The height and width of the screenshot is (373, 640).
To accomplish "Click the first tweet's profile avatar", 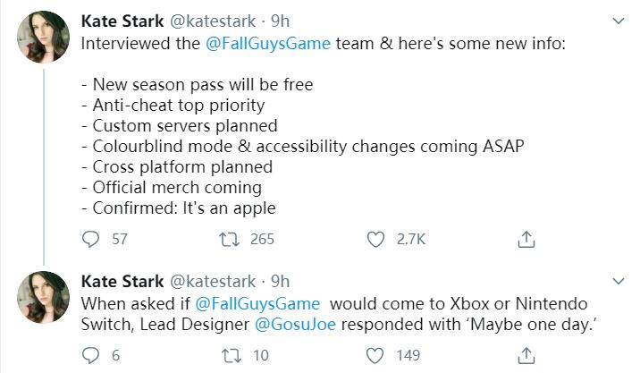I will (x=43, y=37).
